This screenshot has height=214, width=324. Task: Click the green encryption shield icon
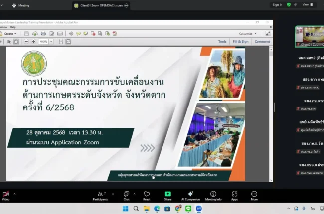pos(289,5)
